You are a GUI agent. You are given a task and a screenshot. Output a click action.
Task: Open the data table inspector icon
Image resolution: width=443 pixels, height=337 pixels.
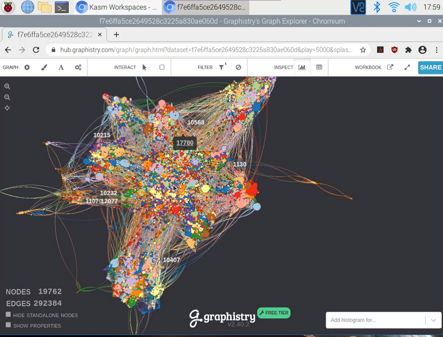pyautogui.click(x=319, y=67)
